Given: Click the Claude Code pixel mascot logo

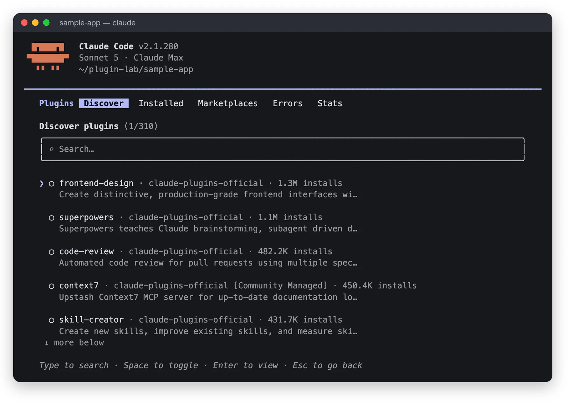Looking at the screenshot, I should coord(48,56).
